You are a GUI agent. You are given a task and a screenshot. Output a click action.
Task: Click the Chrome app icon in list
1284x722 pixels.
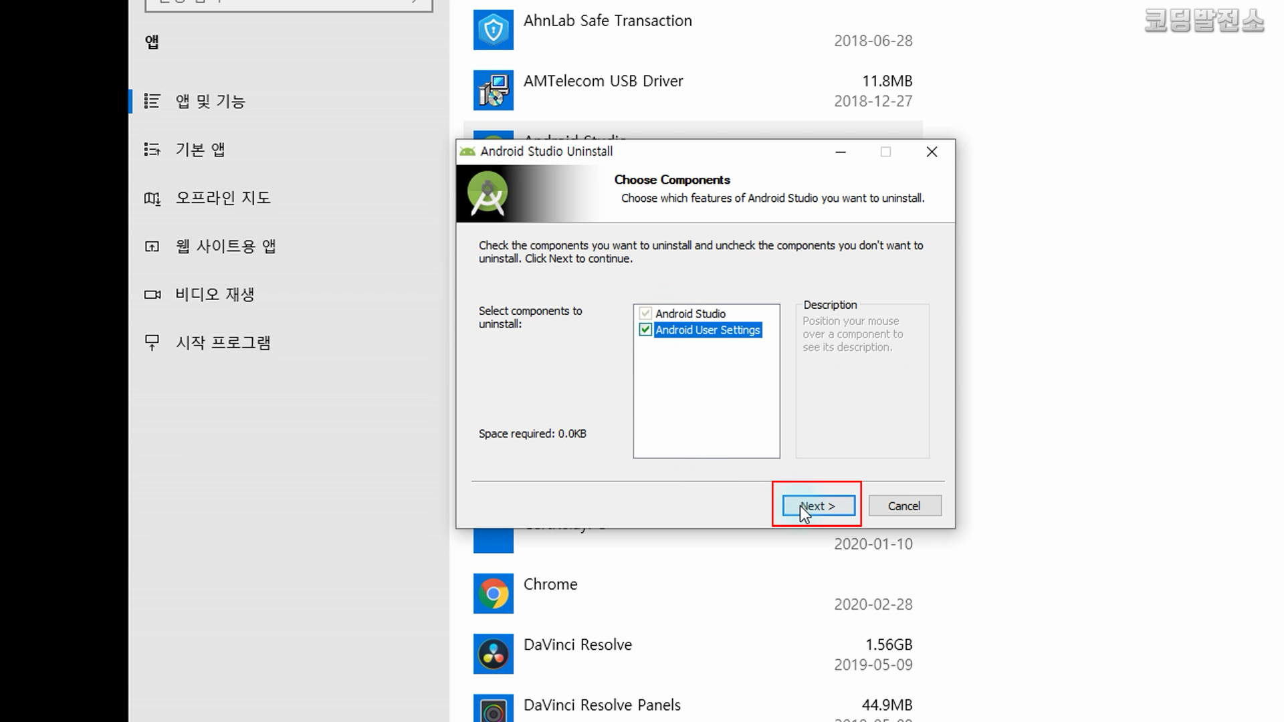point(494,594)
